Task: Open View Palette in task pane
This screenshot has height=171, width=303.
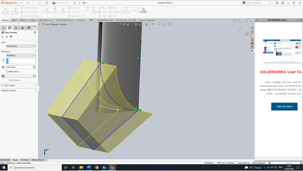Action: click(252, 40)
